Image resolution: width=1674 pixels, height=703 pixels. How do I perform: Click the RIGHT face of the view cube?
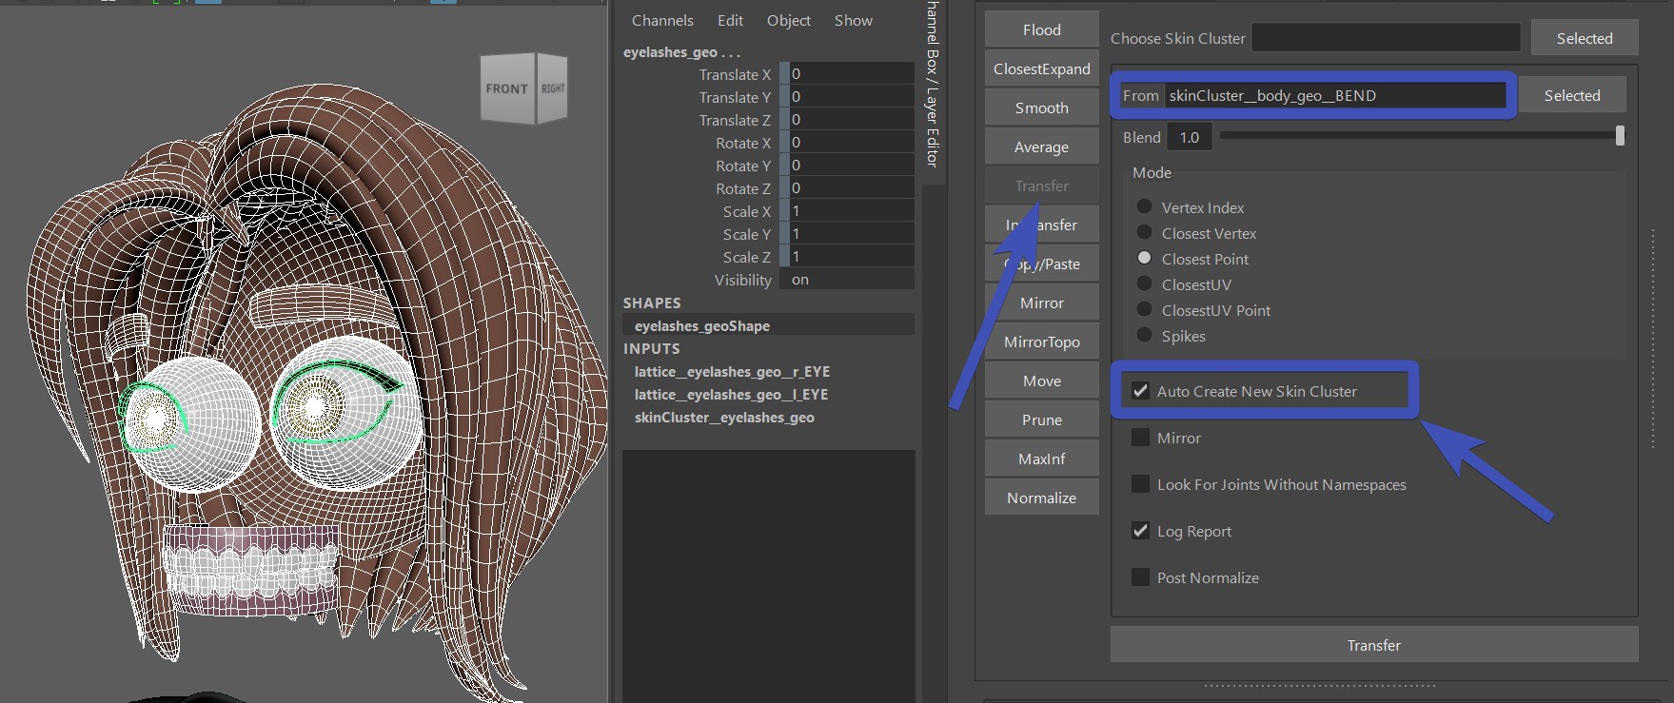tap(553, 88)
